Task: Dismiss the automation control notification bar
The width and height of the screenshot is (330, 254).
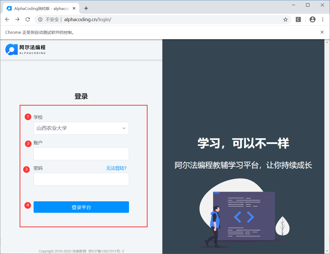Action: [x=322, y=32]
